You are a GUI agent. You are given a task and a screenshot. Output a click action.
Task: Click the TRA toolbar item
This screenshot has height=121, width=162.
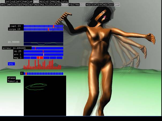(77, 5)
